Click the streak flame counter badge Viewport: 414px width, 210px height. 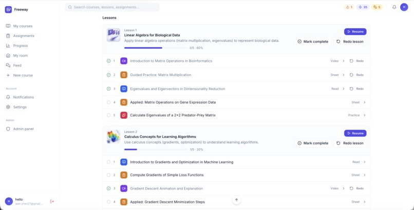coord(349,7)
